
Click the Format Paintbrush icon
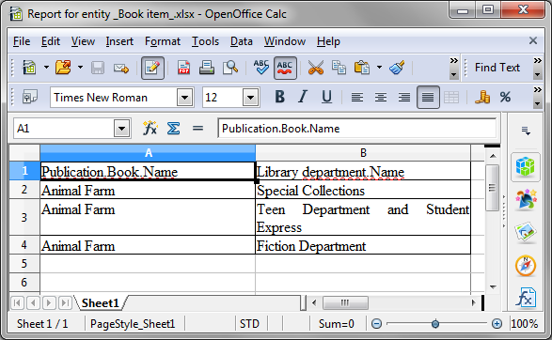tap(397, 68)
